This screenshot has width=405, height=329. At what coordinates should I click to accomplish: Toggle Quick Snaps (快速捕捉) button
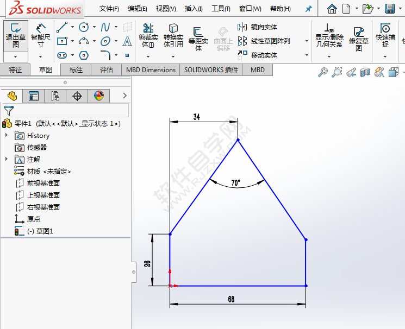pyautogui.click(x=385, y=36)
